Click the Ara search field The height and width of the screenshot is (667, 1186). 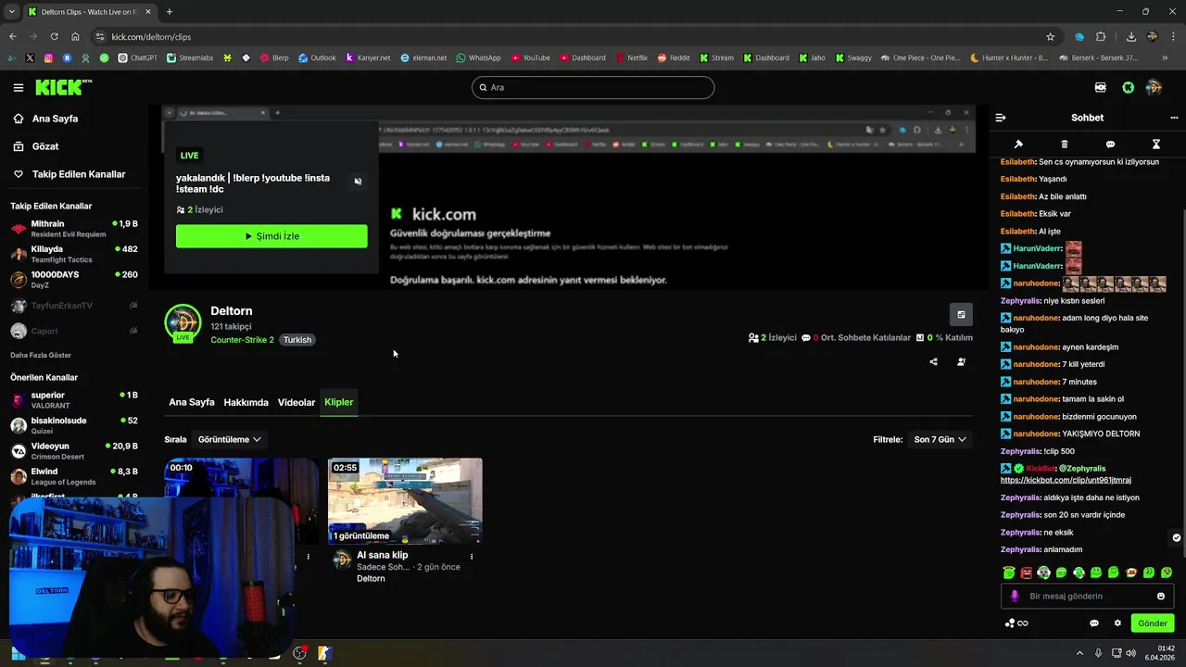point(593,87)
